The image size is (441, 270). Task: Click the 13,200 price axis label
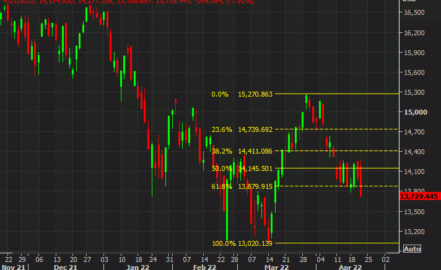[413, 232]
